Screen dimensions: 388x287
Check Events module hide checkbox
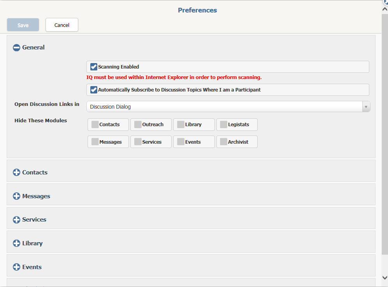(181, 142)
